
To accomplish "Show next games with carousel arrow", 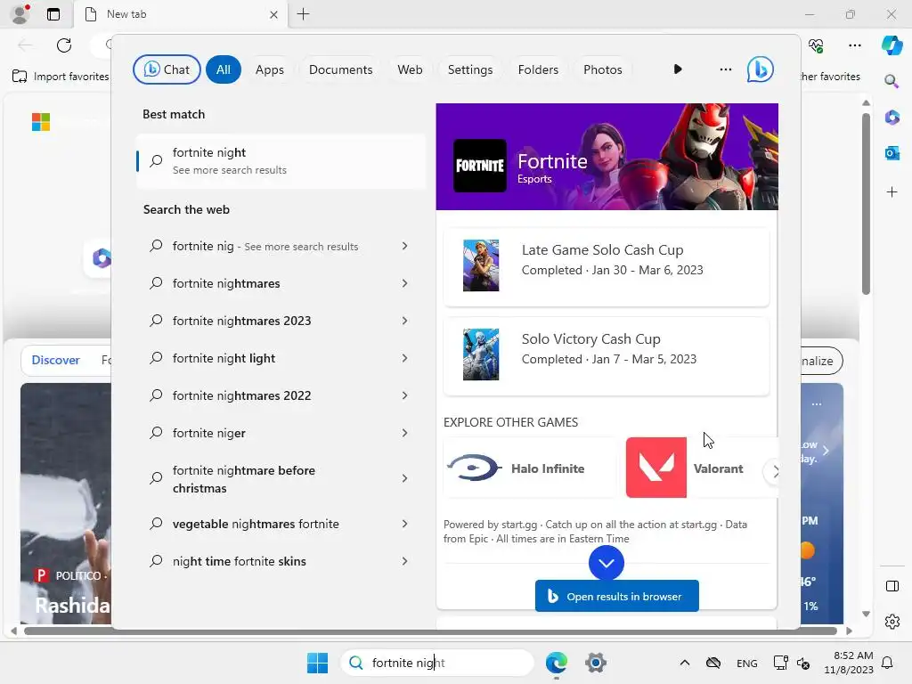I will click(x=775, y=472).
